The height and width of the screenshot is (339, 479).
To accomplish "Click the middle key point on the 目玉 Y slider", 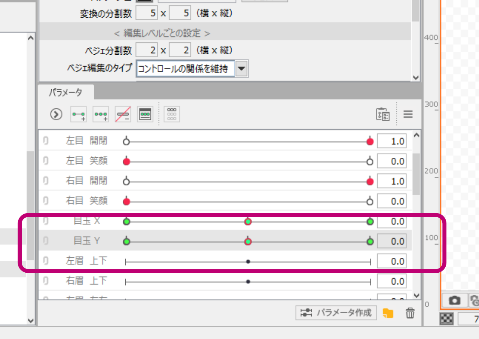I will pos(248,241).
